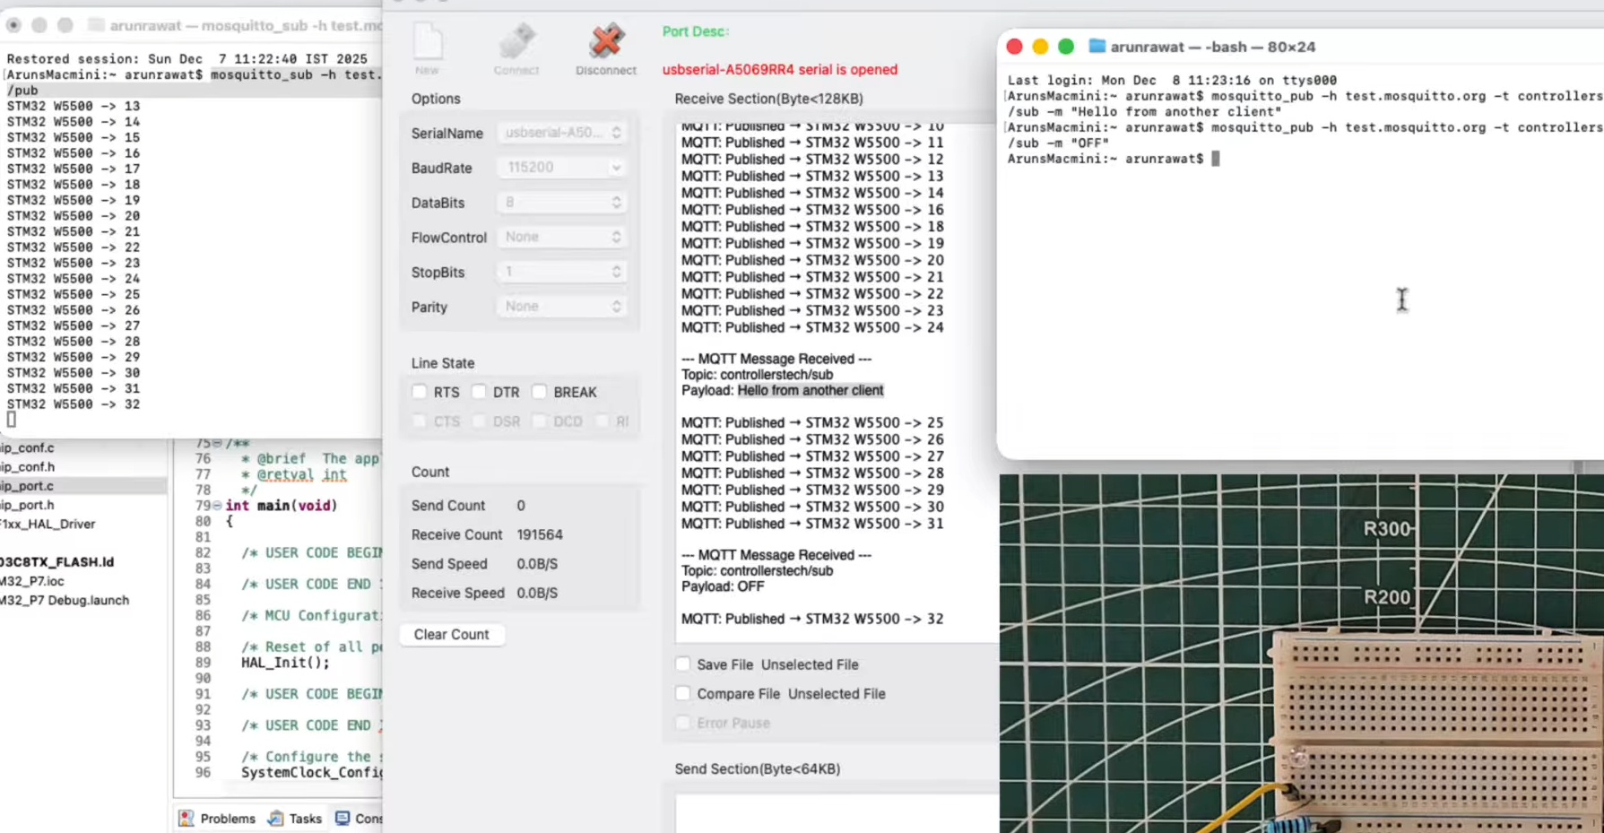Open the BaudRate dropdown
1604x833 pixels.
pos(561,168)
